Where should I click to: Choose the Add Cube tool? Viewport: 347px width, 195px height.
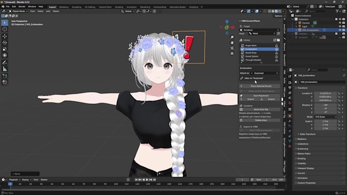[5, 76]
